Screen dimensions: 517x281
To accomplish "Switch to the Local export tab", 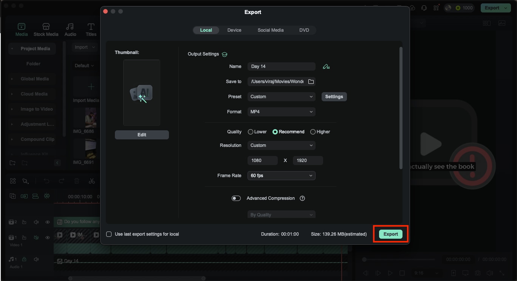I will (206, 30).
